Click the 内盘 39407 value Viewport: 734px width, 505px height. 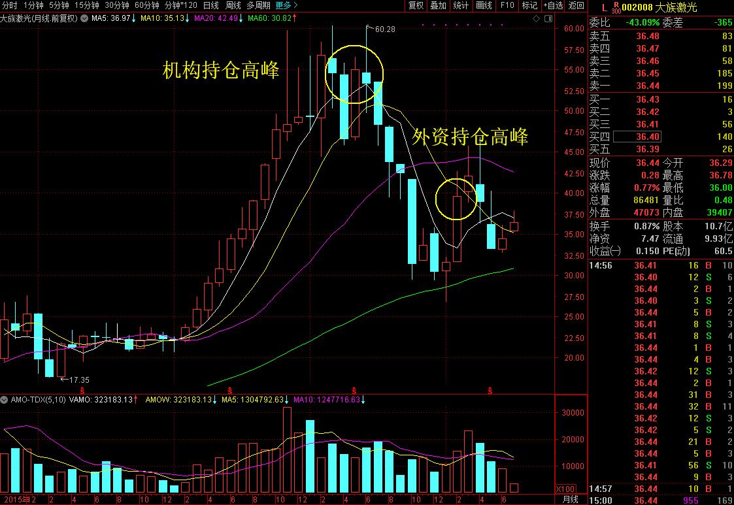pyautogui.click(x=720, y=212)
